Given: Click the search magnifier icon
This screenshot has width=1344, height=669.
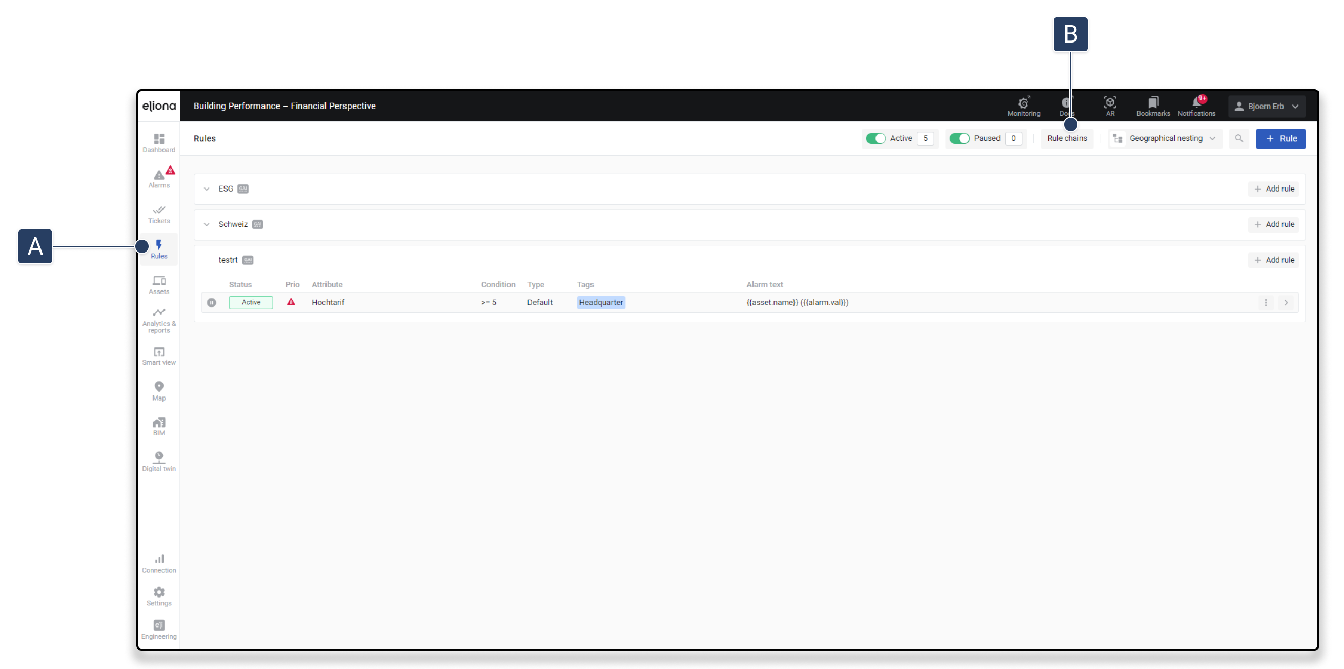Looking at the screenshot, I should pyautogui.click(x=1238, y=138).
